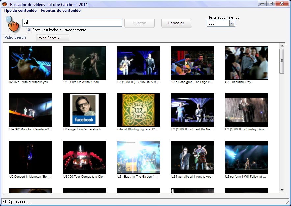Select the 'u2- live - with or without you' thumbnail
Image resolution: width=291 pixels, height=206 pixels.
31,63
